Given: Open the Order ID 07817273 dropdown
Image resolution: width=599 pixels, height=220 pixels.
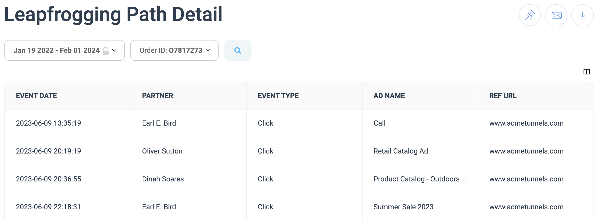Looking at the screenshot, I should tap(174, 50).
